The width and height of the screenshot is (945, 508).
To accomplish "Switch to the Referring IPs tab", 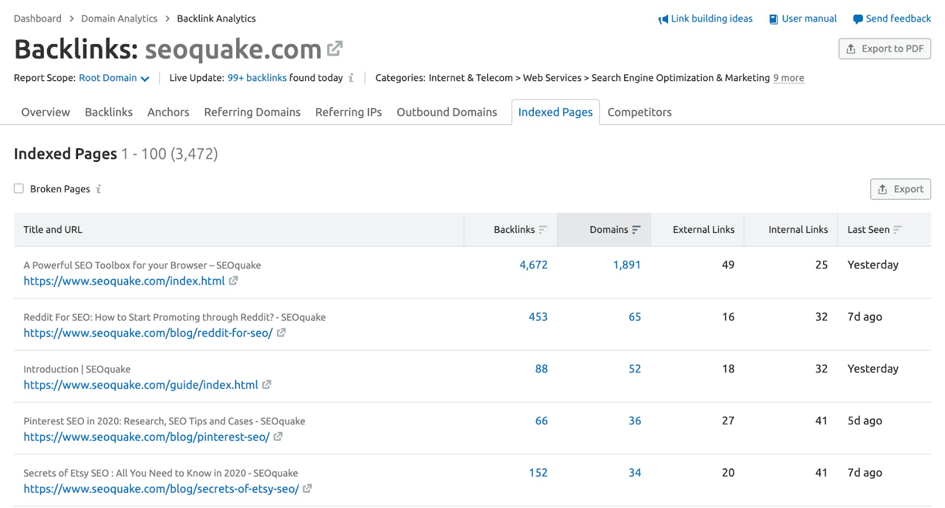I will (348, 112).
